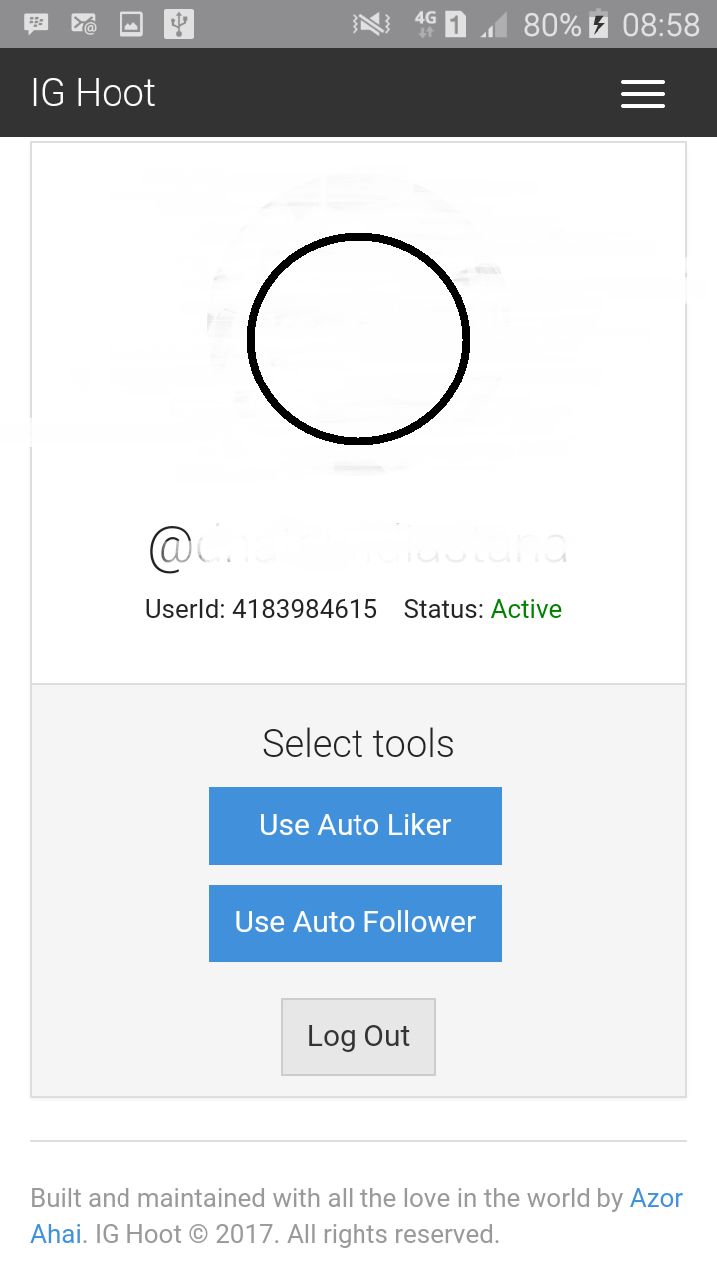
Task: Open the Azor Ahai author link
Action: tap(656, 1198)
